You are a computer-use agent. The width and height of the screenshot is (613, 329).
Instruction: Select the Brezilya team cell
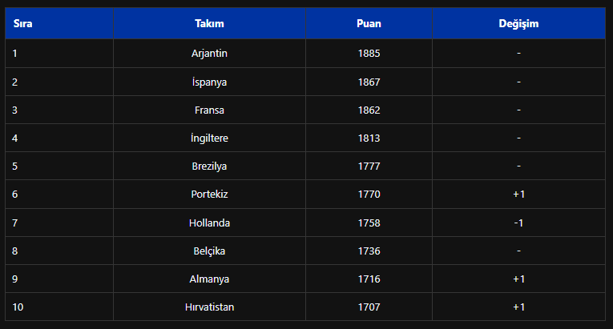(x=210, y=167)
